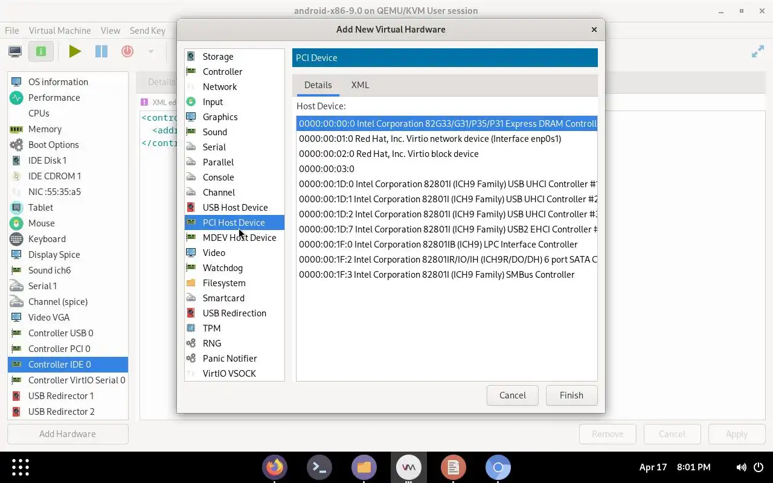Select Video hardware type icon
The height and width of the screenshot is (483, 773).
point(191,252)
